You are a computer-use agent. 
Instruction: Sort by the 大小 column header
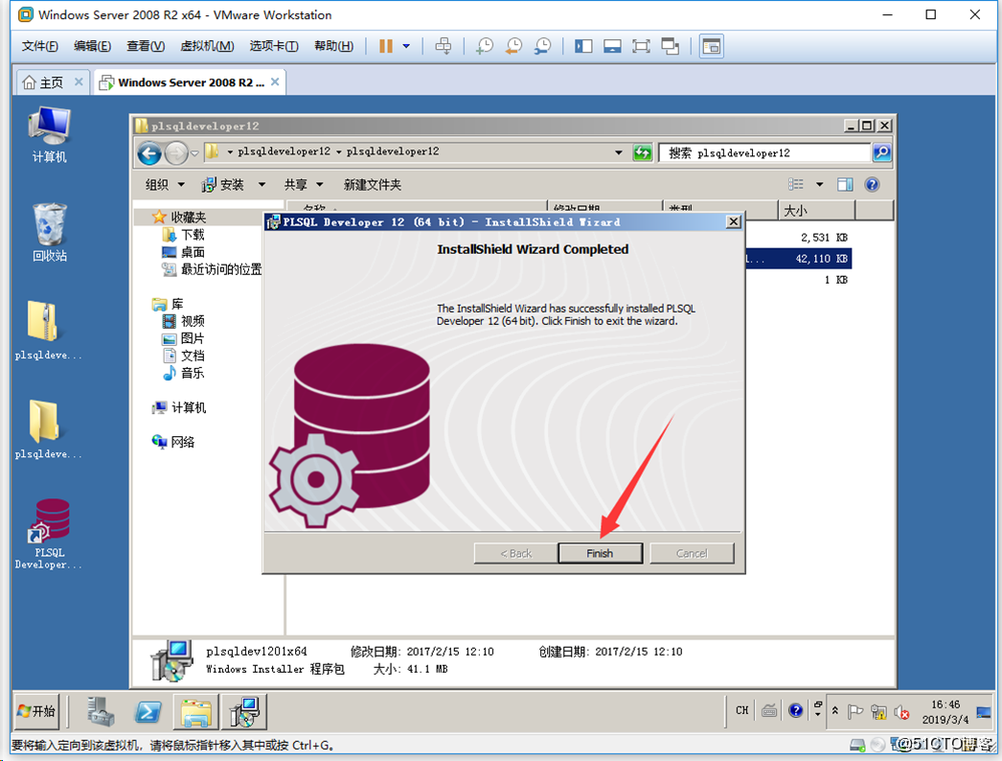point(816,211)
